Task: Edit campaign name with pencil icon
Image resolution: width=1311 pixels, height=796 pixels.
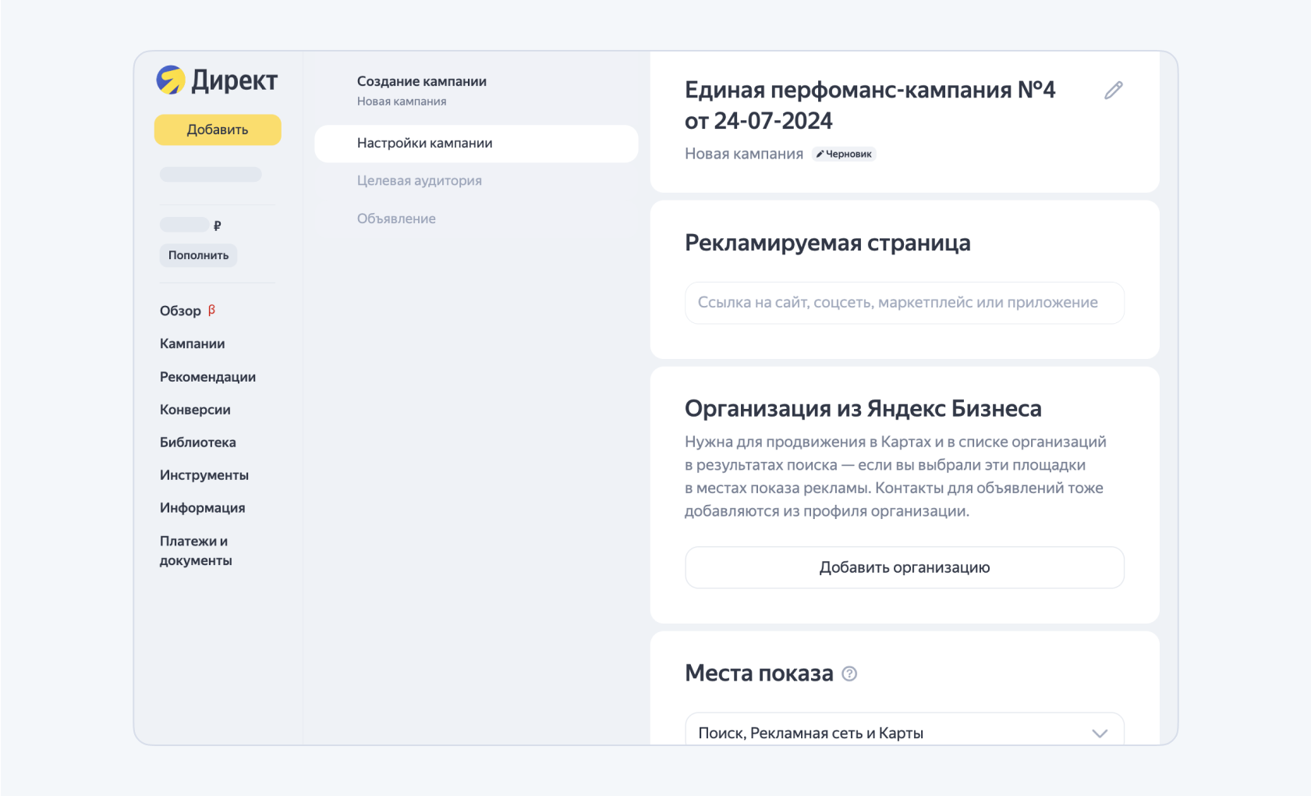Action: (x=1113, y=91)
